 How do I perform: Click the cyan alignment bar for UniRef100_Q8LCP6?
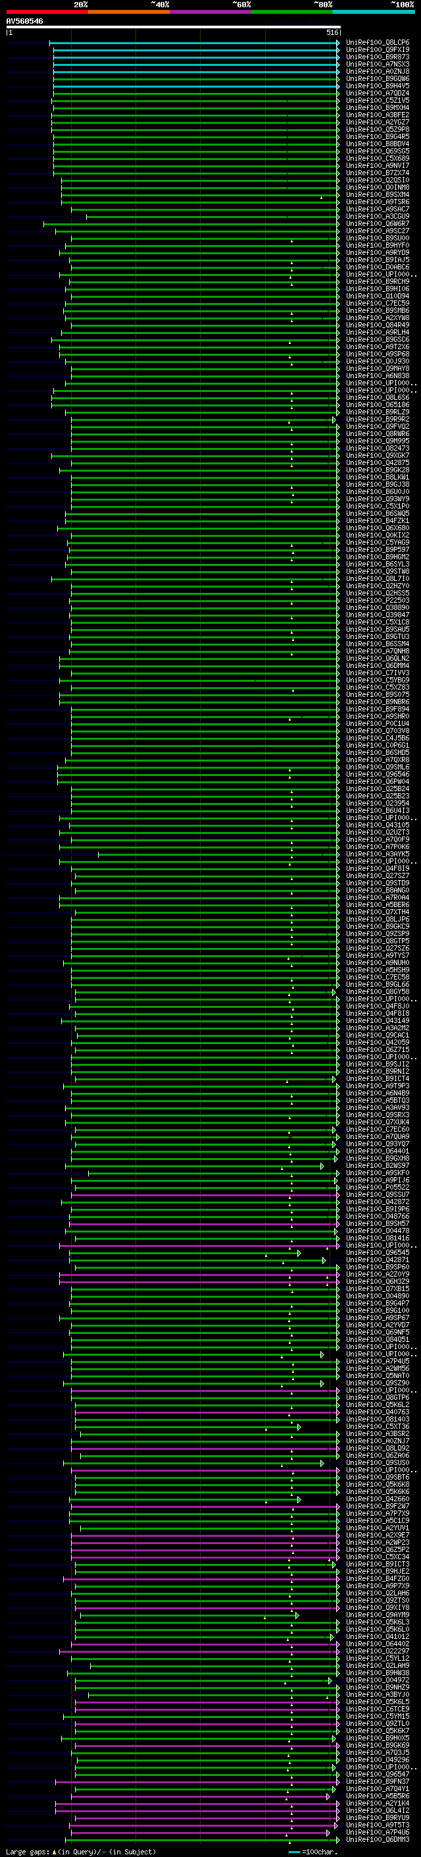coord(195,43)
